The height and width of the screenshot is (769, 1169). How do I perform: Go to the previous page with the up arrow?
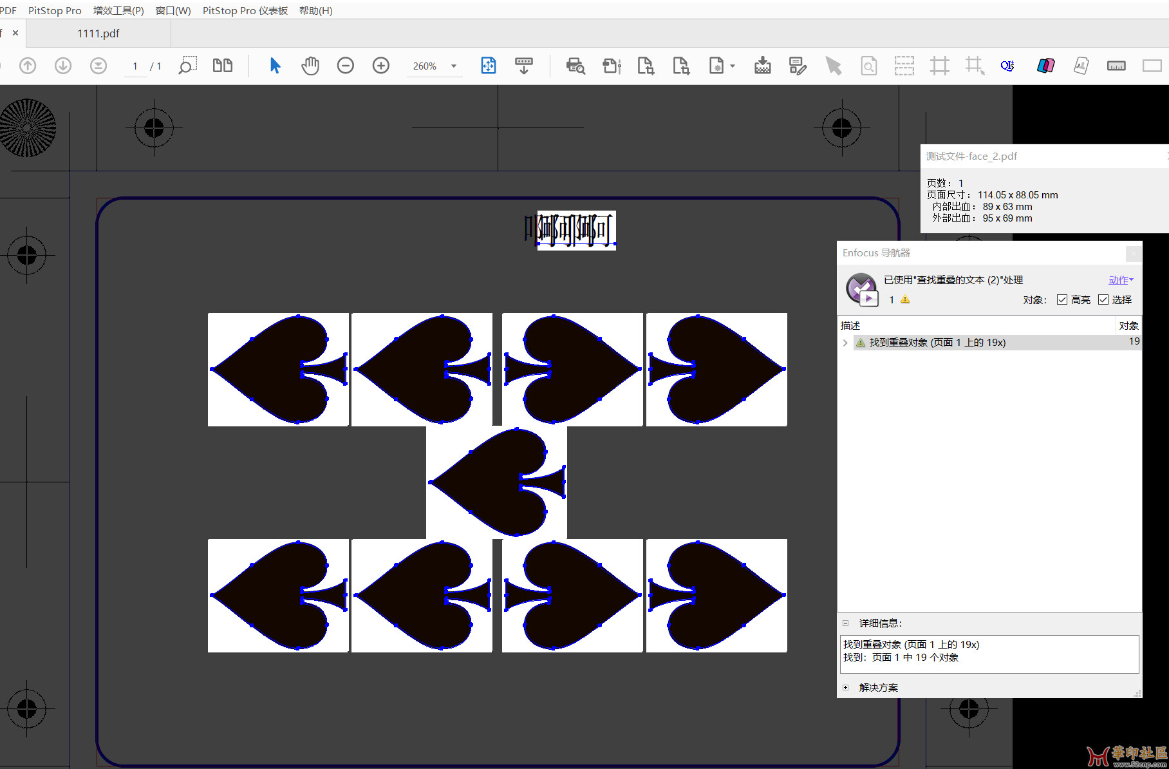click(28, 66)
